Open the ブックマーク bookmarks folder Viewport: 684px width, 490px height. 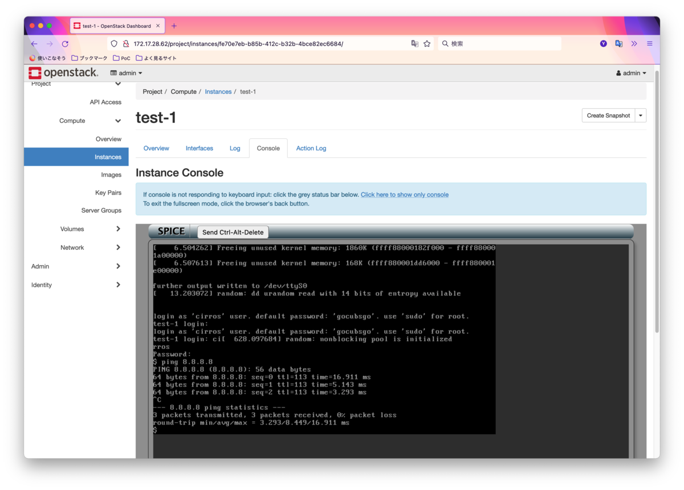click(x=89, y=58)
